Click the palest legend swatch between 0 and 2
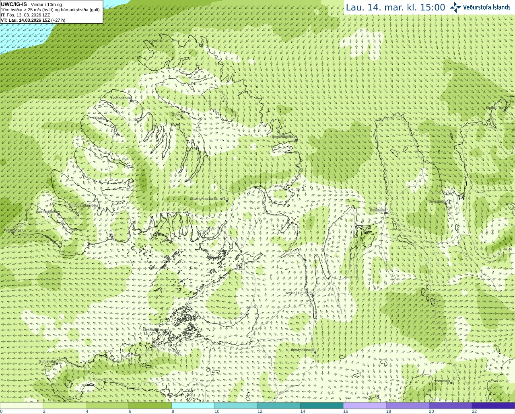515x414 pixels. [21, 406]
